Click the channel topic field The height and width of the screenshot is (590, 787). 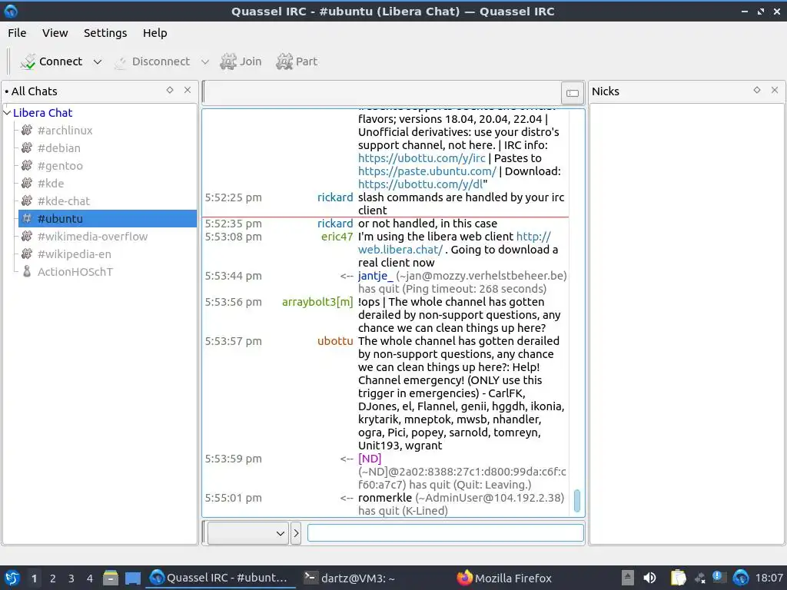[x=383, y=93]
